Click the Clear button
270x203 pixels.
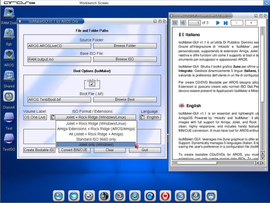pyautogui.click(x=110, y=150)
